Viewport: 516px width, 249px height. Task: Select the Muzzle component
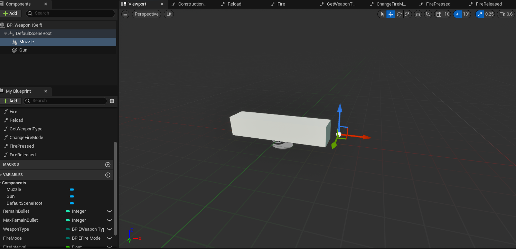coord(58,42)
